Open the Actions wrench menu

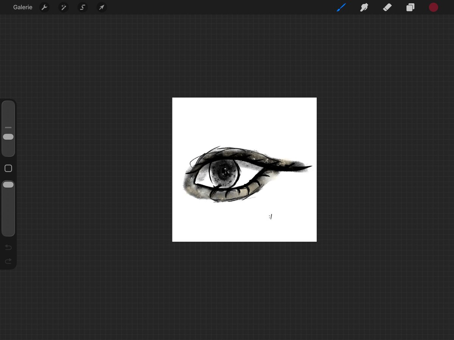(45, 7)
